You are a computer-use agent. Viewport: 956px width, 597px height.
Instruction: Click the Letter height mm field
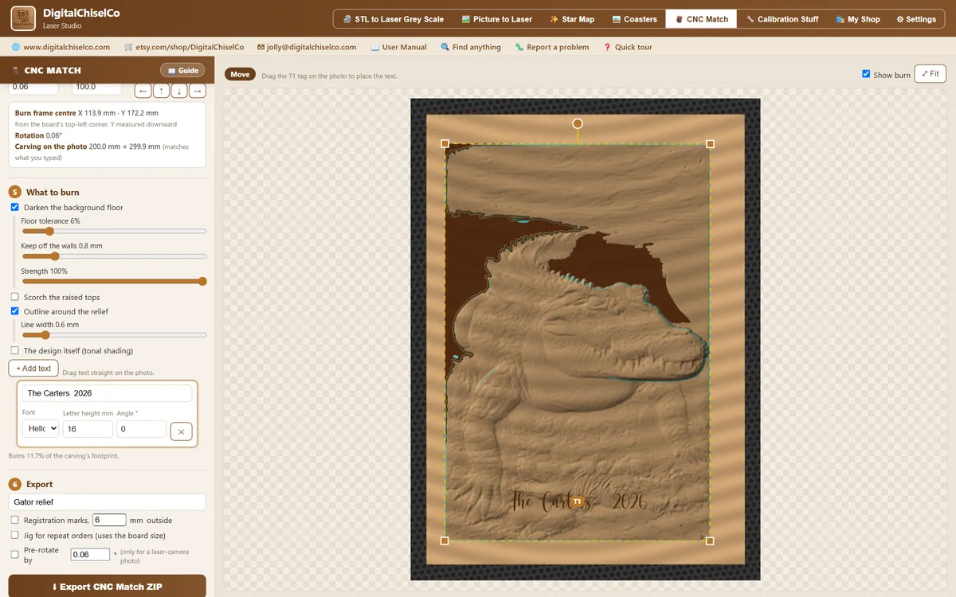88,428
